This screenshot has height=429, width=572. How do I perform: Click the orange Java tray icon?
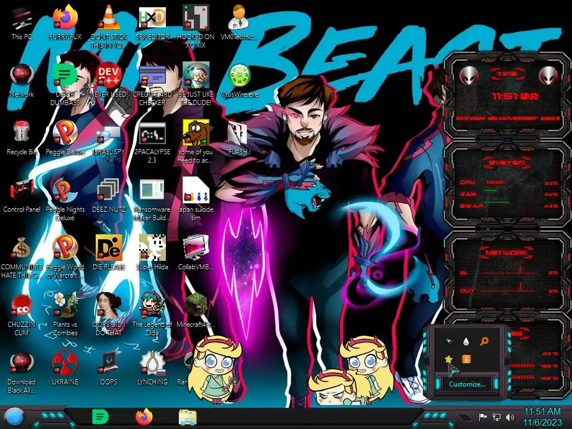(466, 359)
